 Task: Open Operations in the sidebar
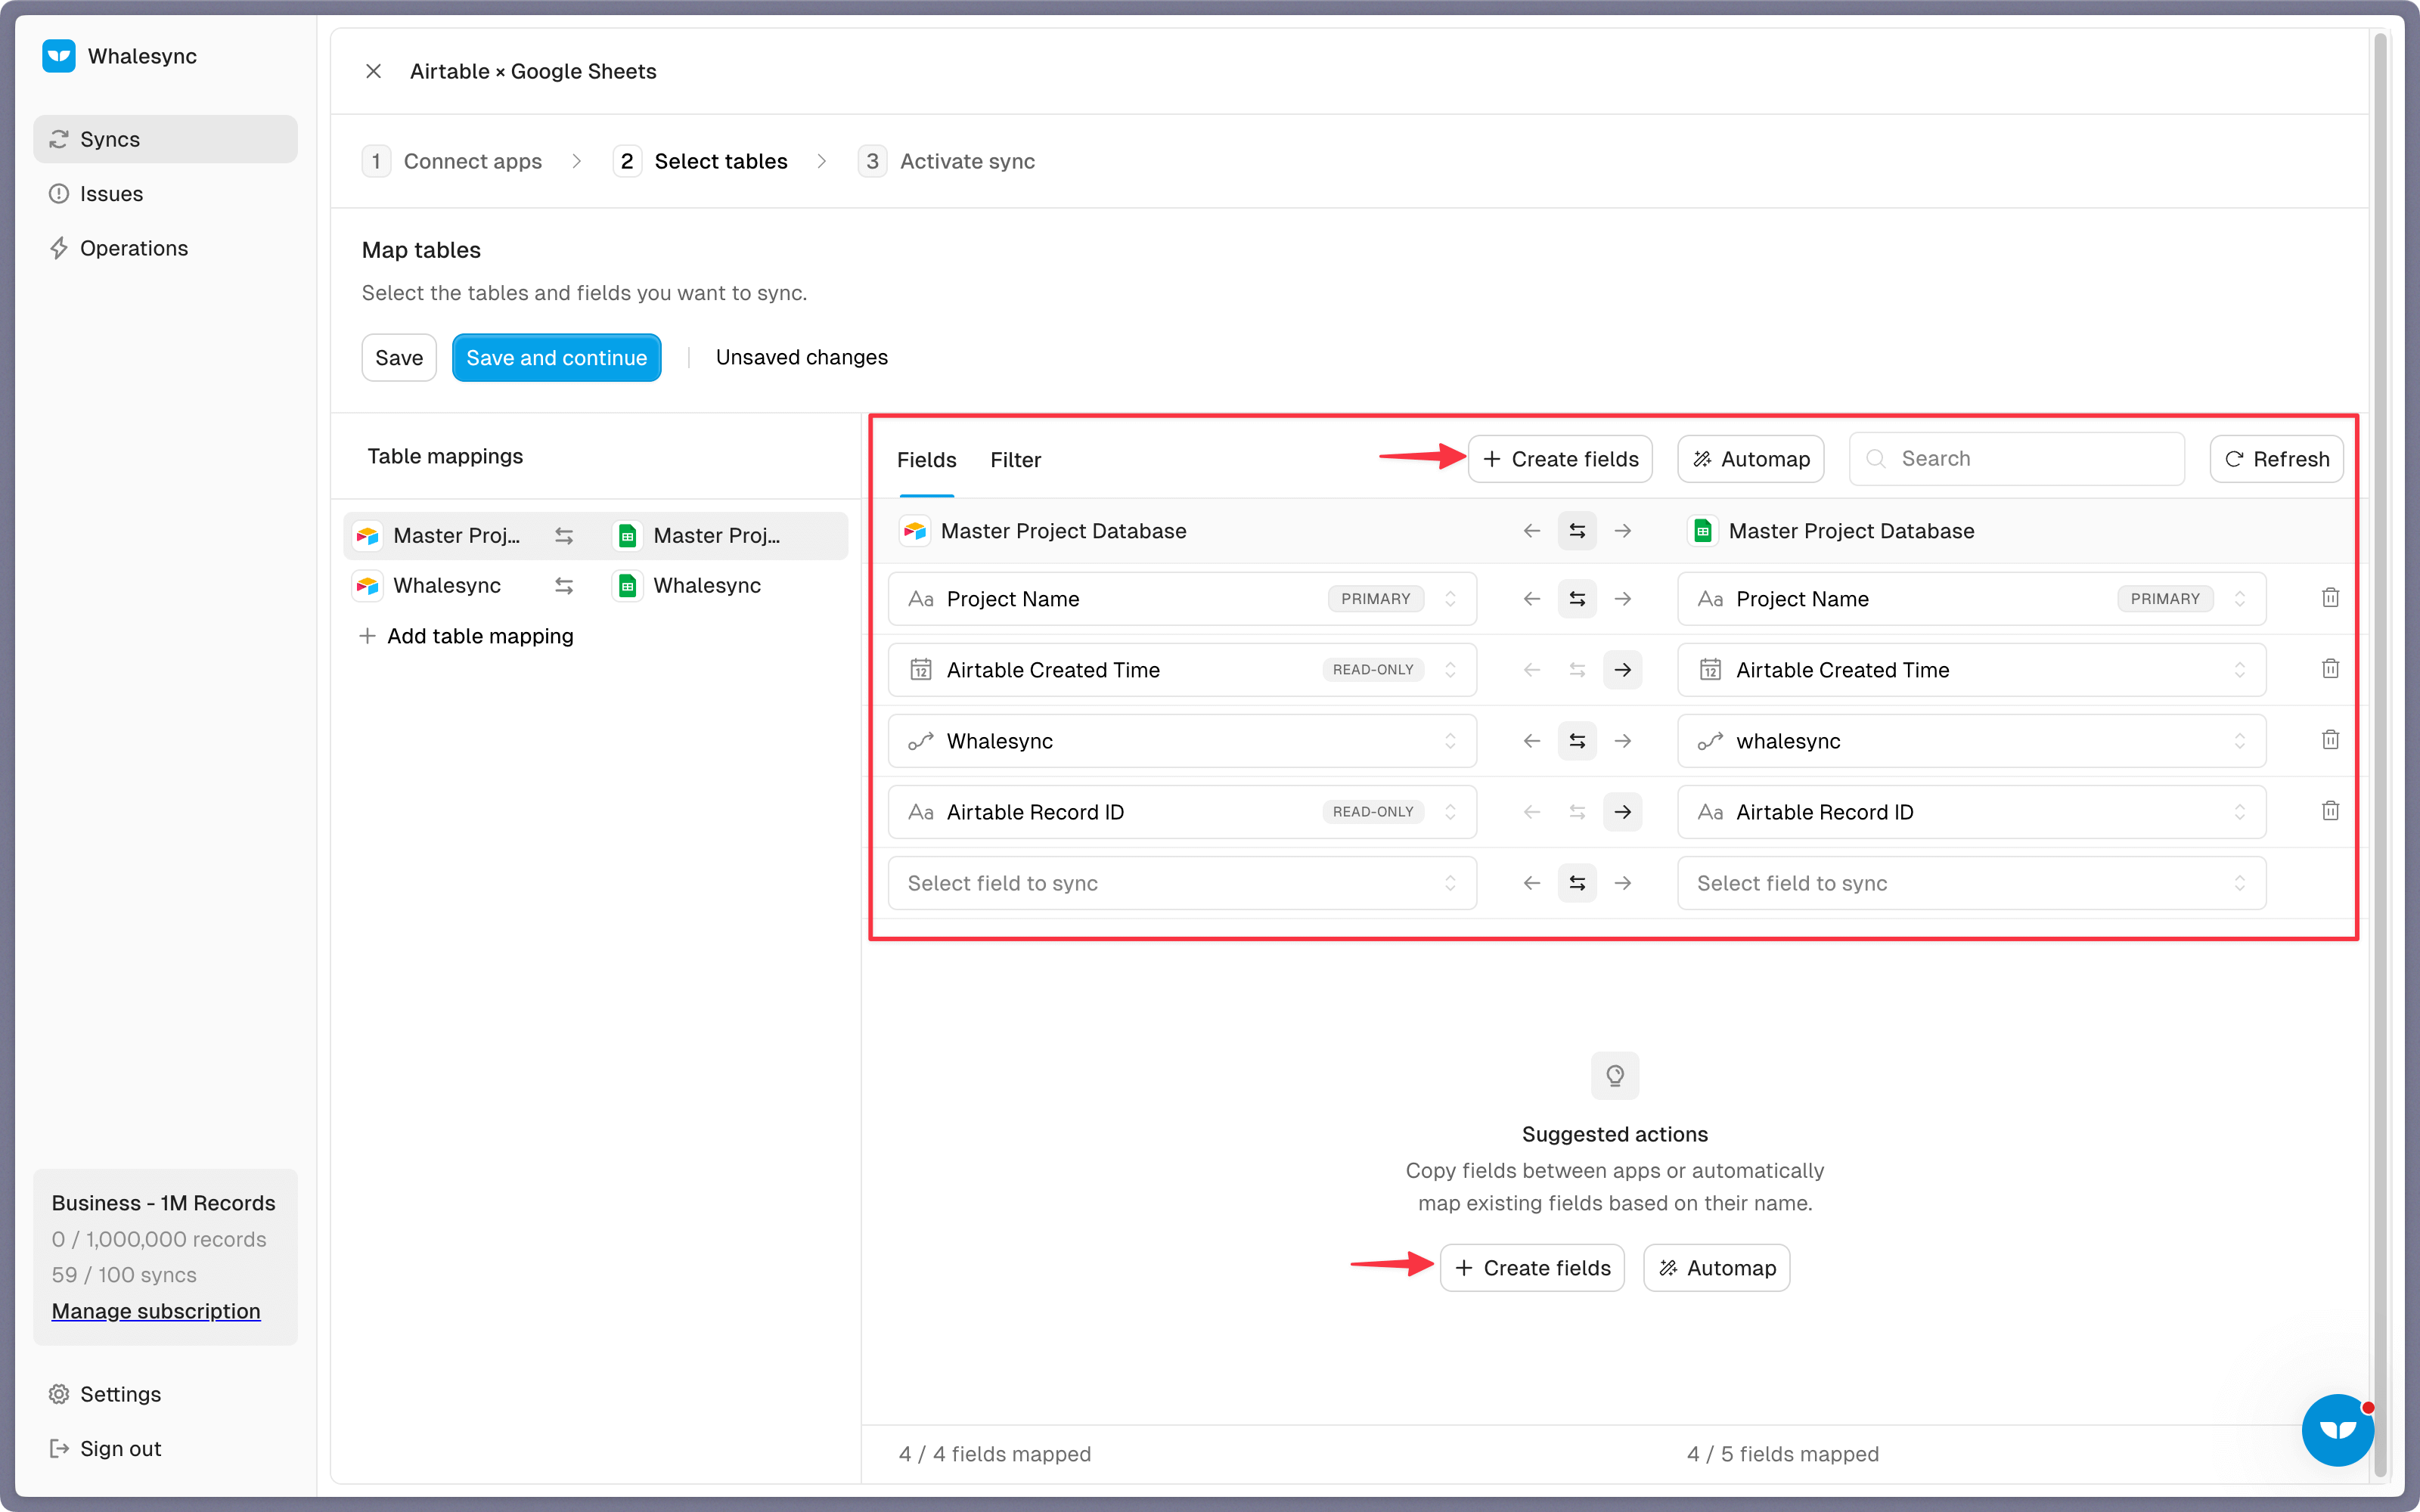click(165, 248)
